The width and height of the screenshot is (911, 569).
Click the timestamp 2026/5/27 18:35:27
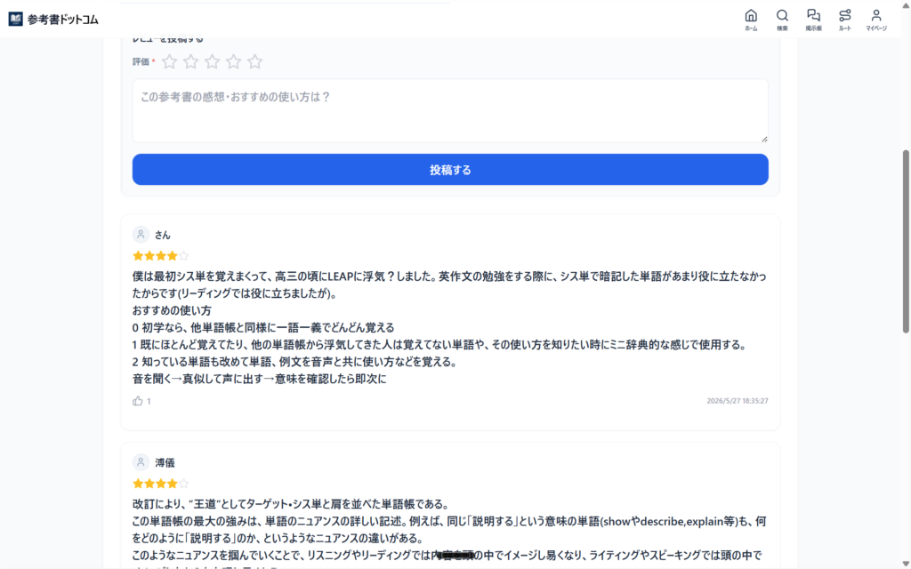(x=738, y=401)
